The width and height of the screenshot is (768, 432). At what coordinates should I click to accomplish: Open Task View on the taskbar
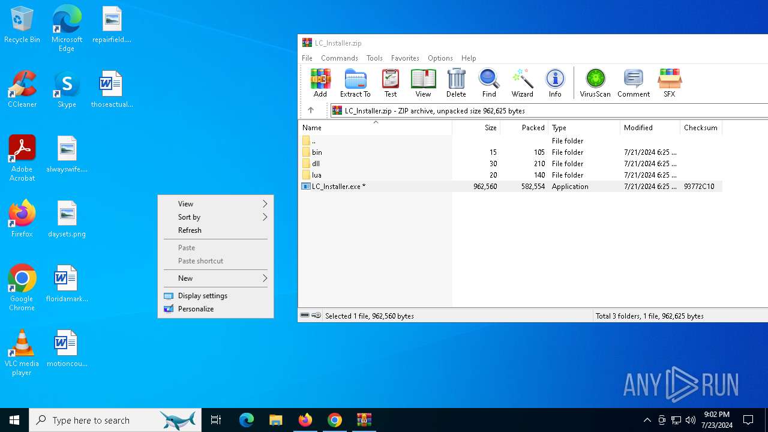click(x=216, y=420)
